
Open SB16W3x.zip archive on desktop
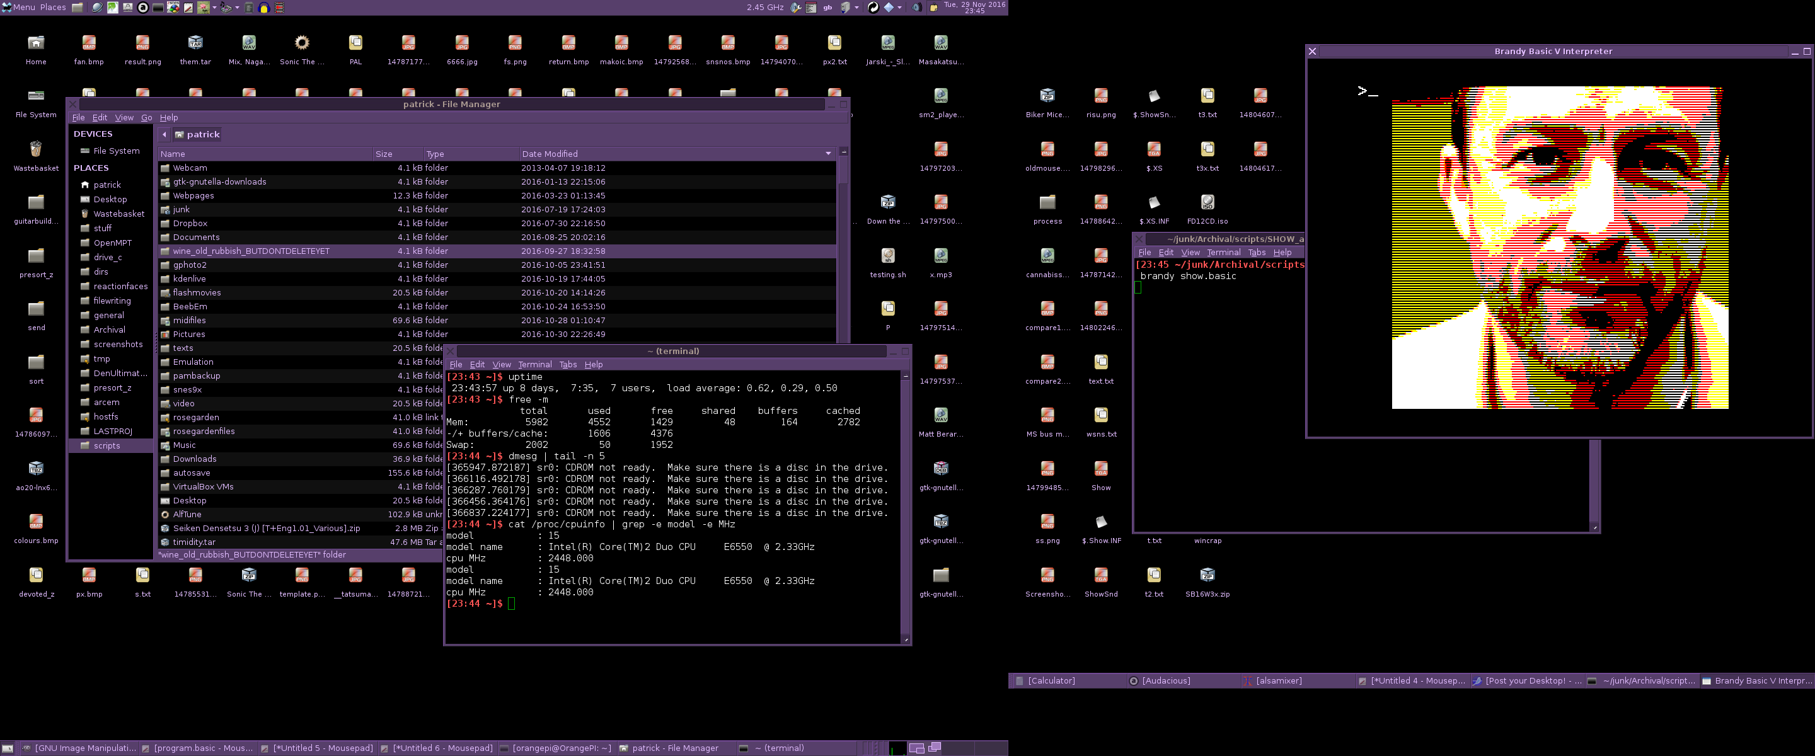(x=1207, y=582)
